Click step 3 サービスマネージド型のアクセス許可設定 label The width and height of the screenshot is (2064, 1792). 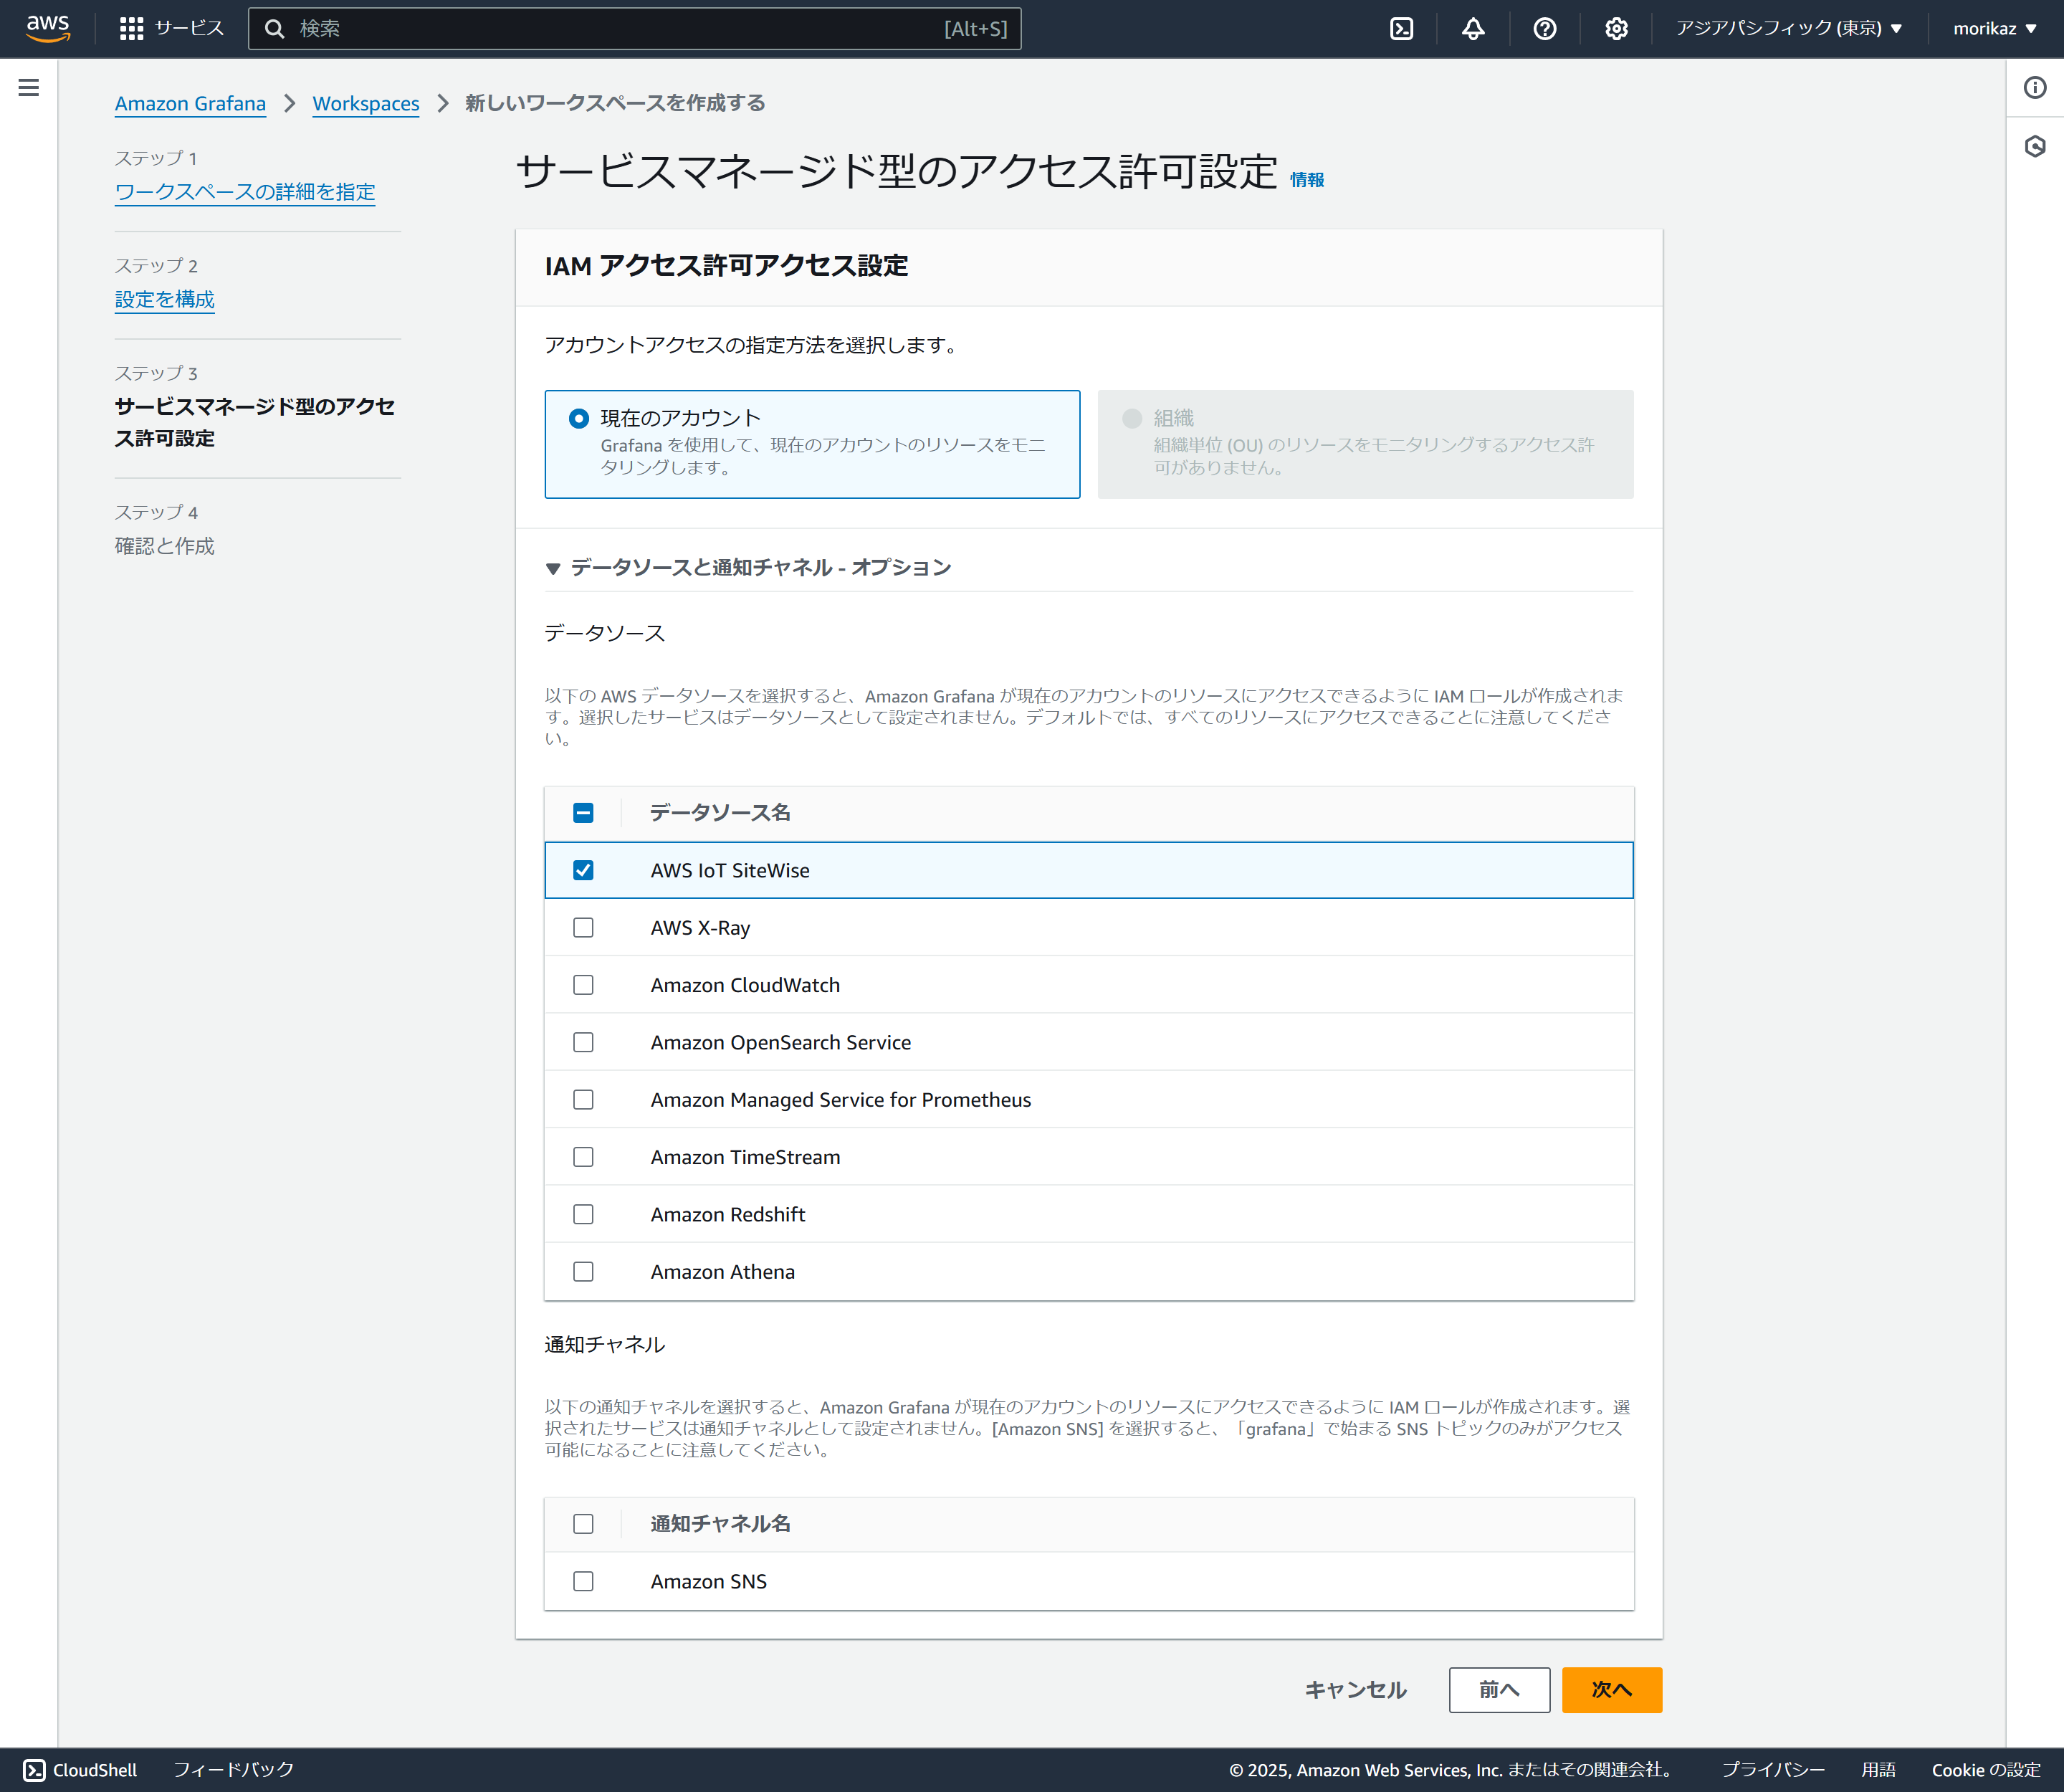click(x=255, y=422)
